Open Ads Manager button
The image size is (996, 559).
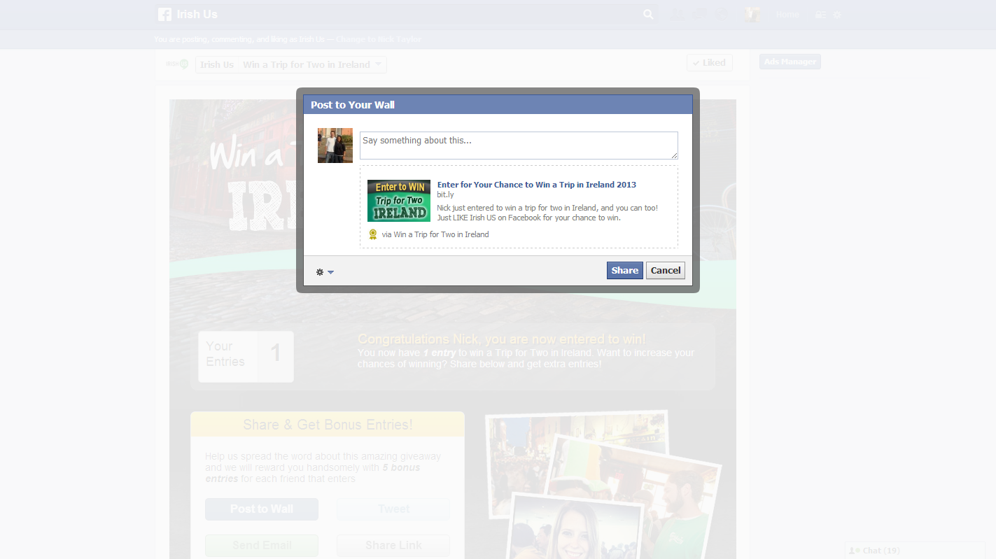[790, 62]
